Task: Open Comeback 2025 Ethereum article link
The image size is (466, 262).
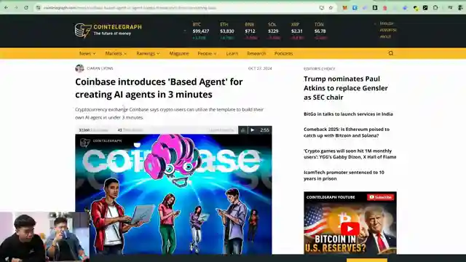Action: coord(347,132)
